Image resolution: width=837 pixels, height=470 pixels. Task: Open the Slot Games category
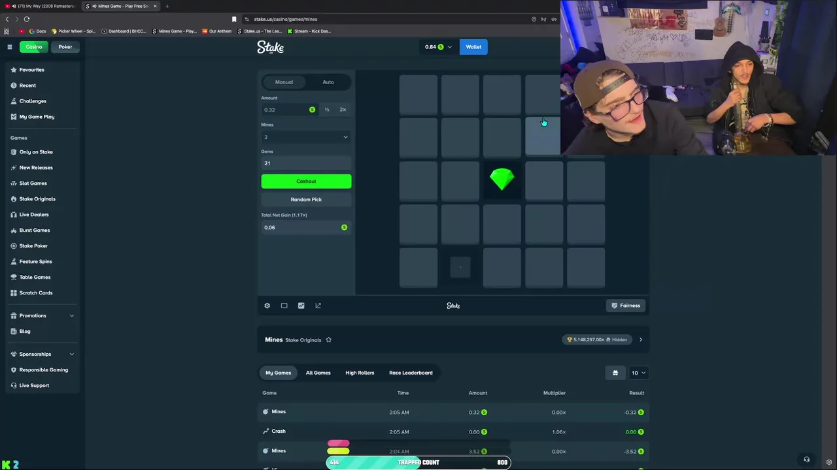click(x=33, y=183)
